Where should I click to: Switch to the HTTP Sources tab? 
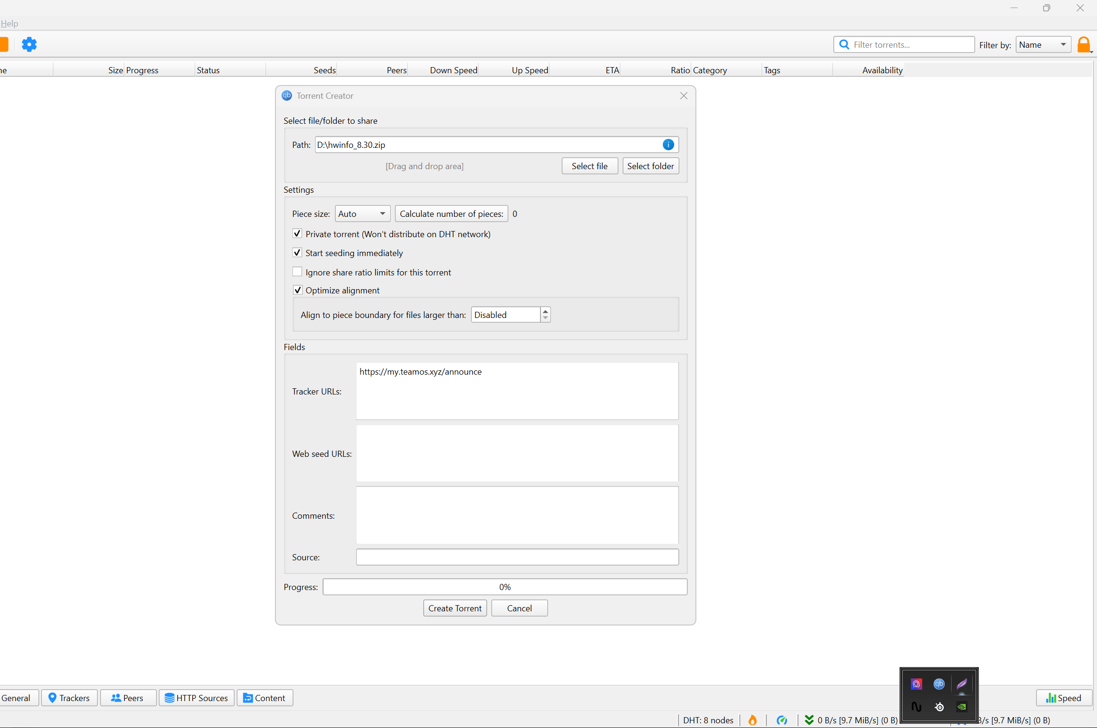[x=197, y=698]
